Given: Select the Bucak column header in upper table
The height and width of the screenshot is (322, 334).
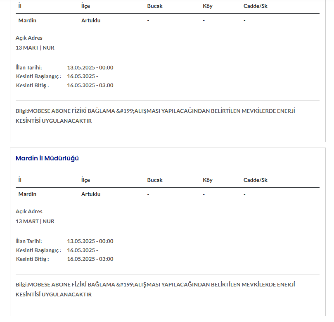Looking at the screenshot, I should (x=155, y=6).
